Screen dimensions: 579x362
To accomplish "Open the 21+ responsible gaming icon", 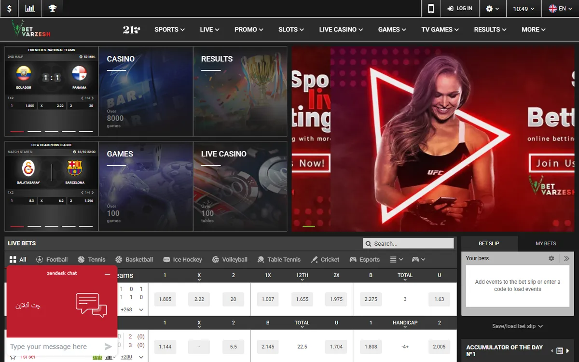I will tap(131, 29).
